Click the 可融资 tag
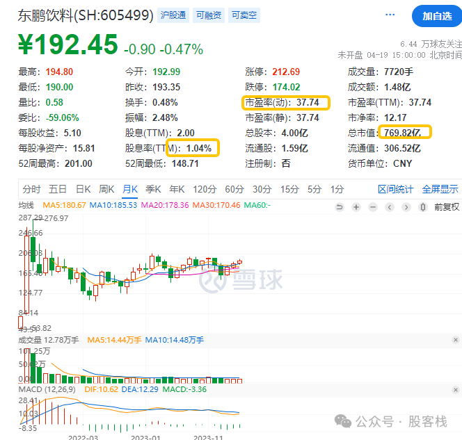Screen dimensions: 462x440 tap(209, 15)
